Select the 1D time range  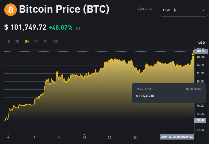click(x=8, y=42)
